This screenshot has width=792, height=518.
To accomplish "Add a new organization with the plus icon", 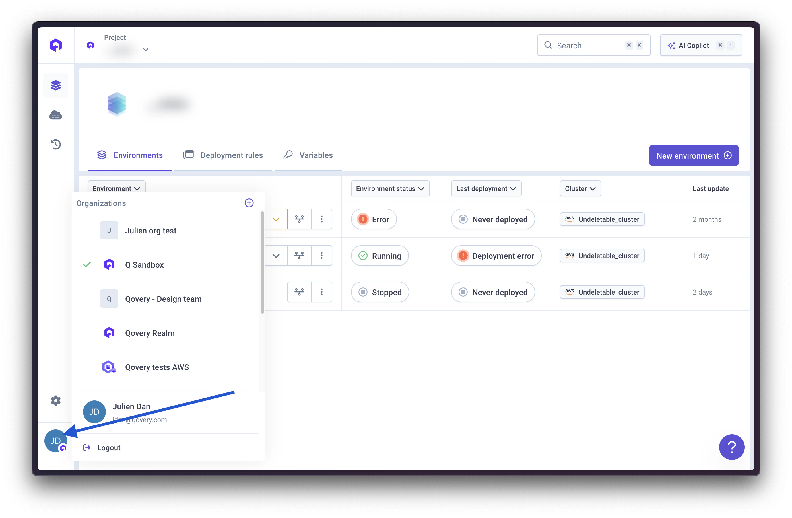I will click(x=249, y=203).
